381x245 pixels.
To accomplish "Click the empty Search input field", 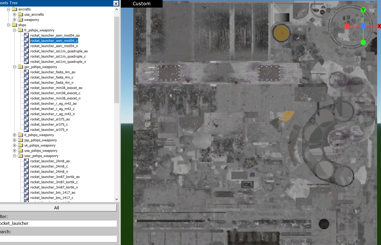I will point(58,238).
